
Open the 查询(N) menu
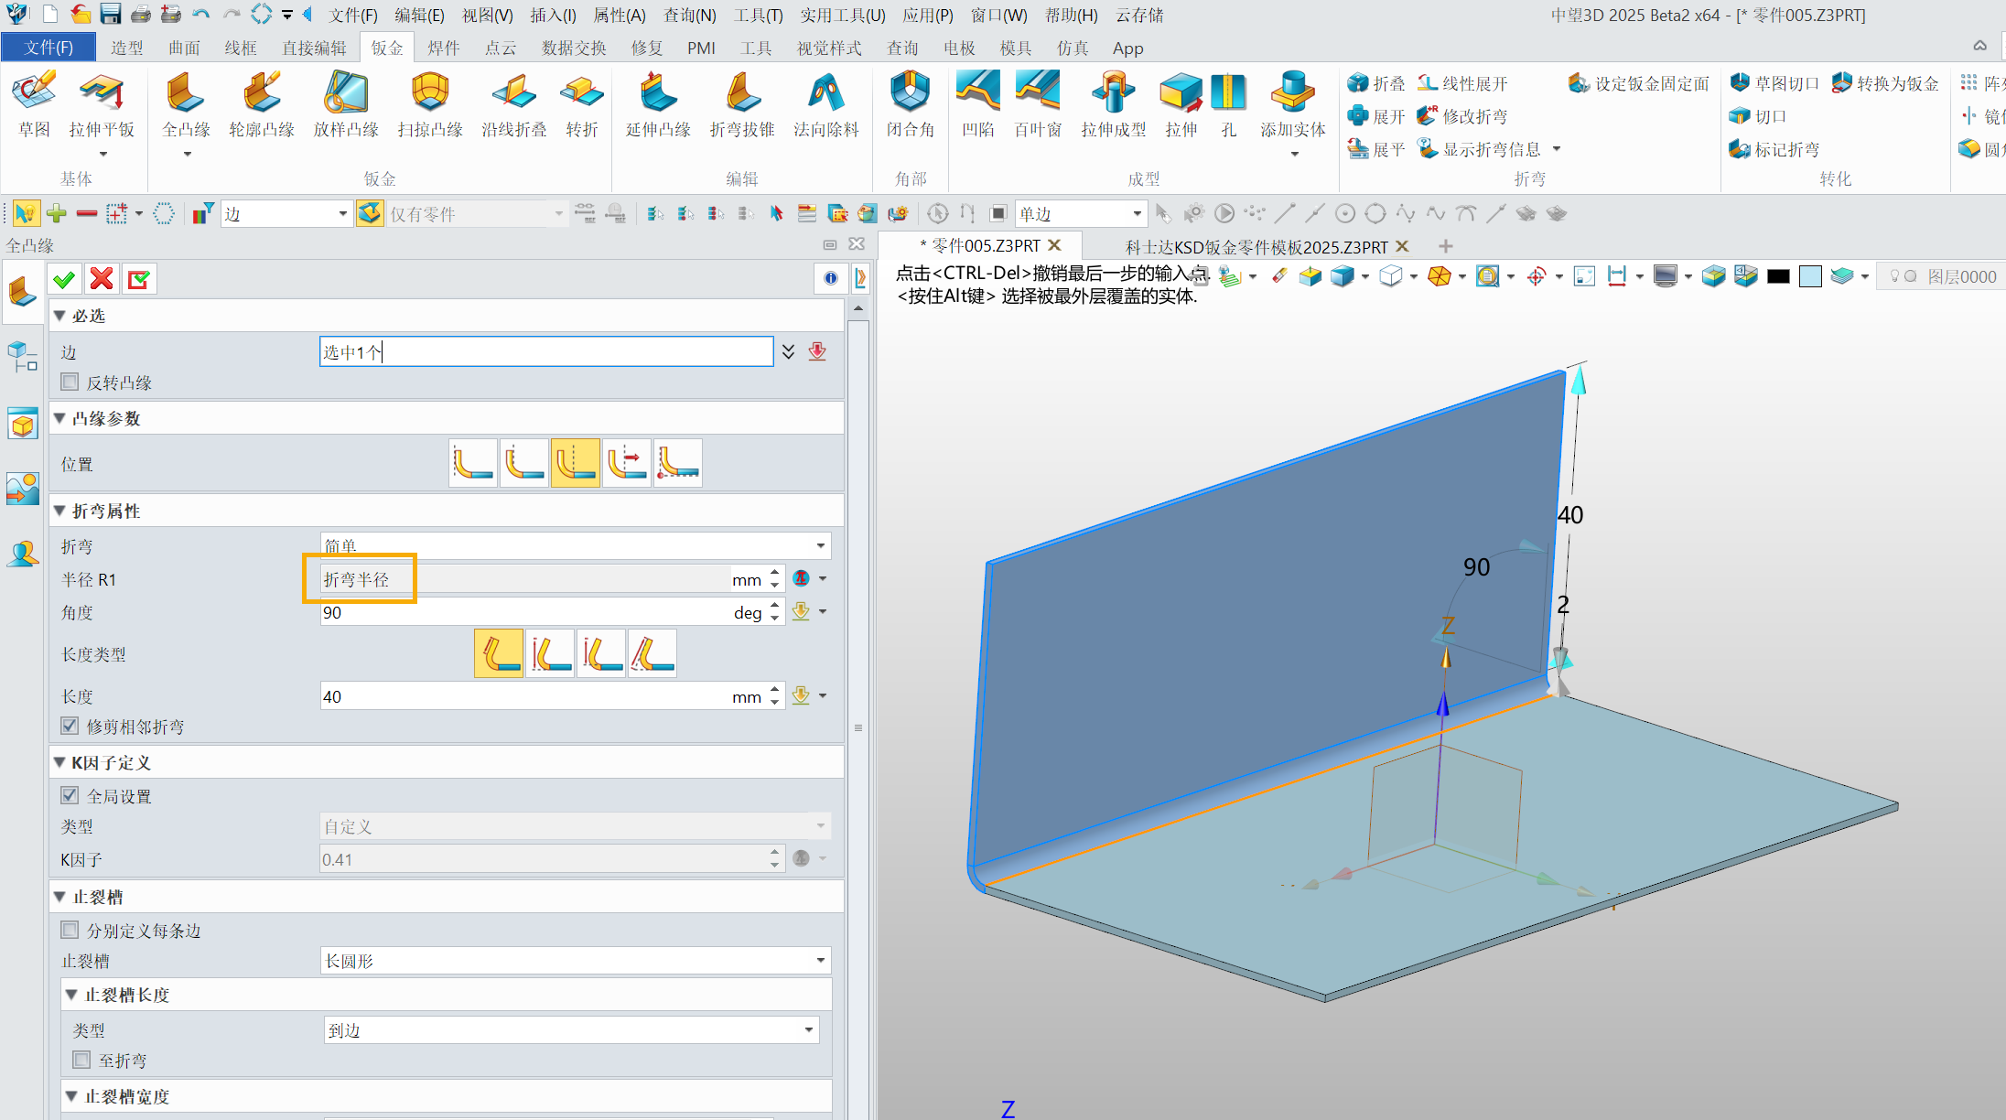pos(689,16)
